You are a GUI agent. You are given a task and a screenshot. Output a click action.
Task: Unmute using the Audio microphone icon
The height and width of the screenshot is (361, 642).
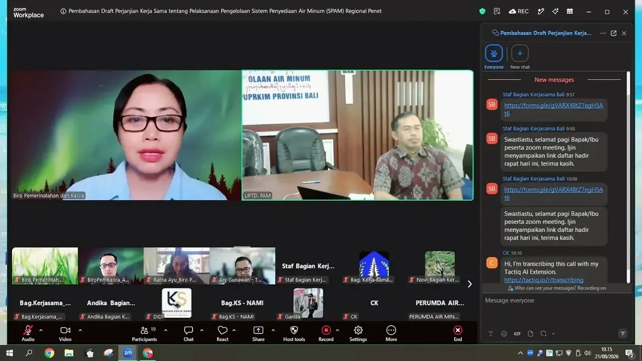(28, 333)
